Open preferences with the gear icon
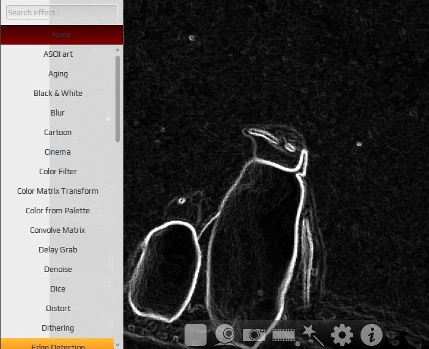Screen dimensions: 429x349 tap(342, 334)
